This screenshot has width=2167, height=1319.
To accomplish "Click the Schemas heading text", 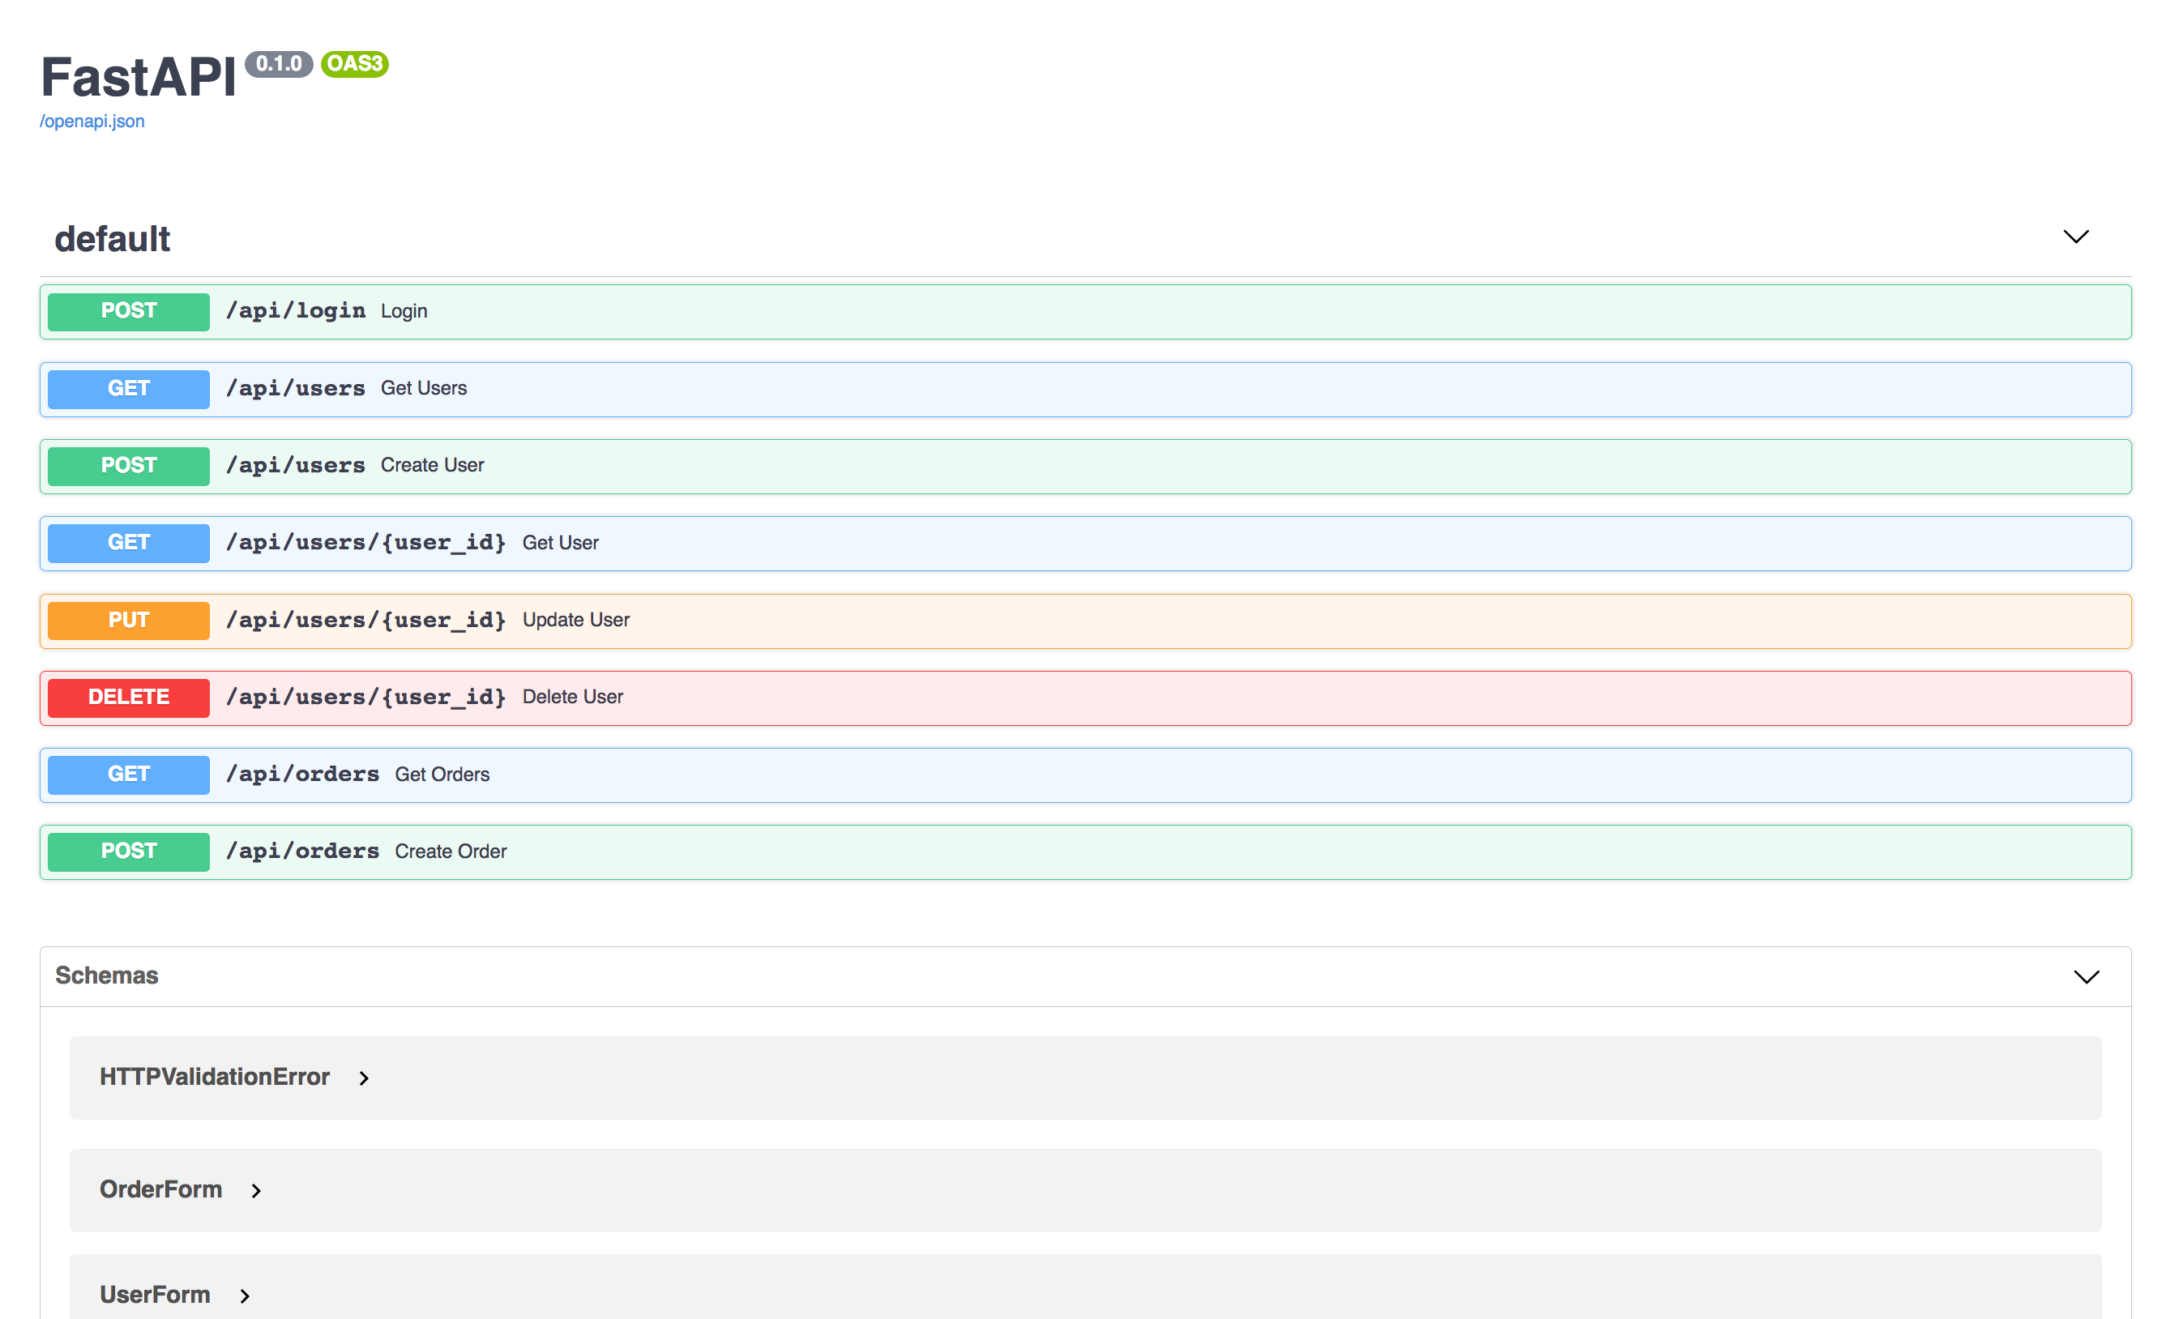I will point(106,975).
